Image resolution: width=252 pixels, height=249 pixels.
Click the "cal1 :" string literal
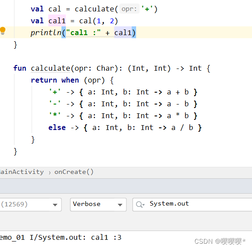click(83, 33)
